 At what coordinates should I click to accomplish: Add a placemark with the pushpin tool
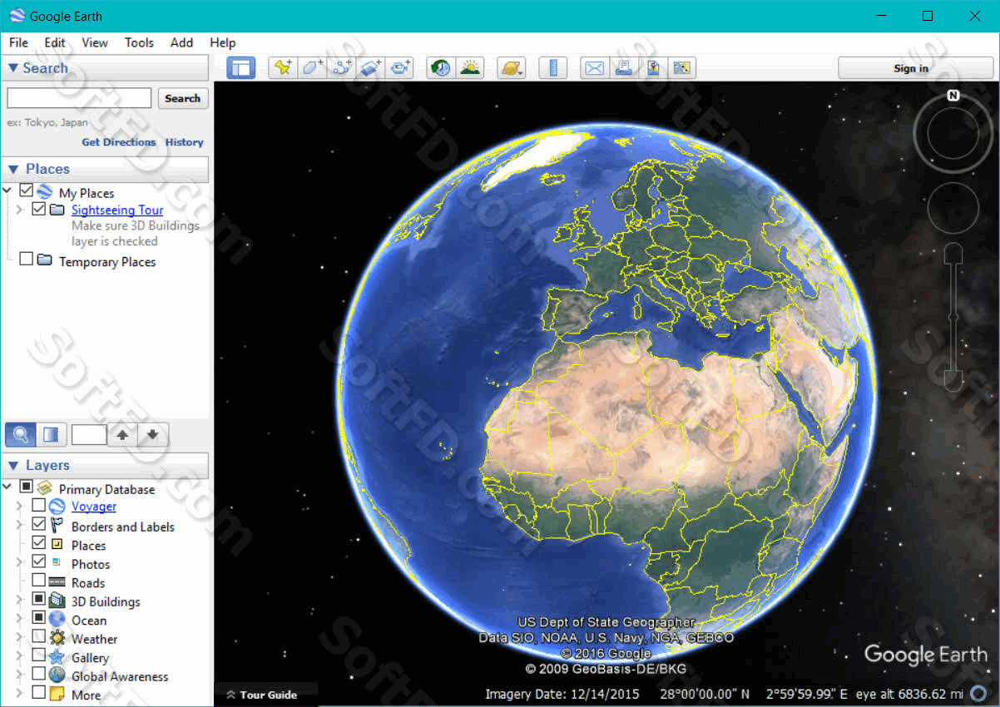click(x=283, y=68)
